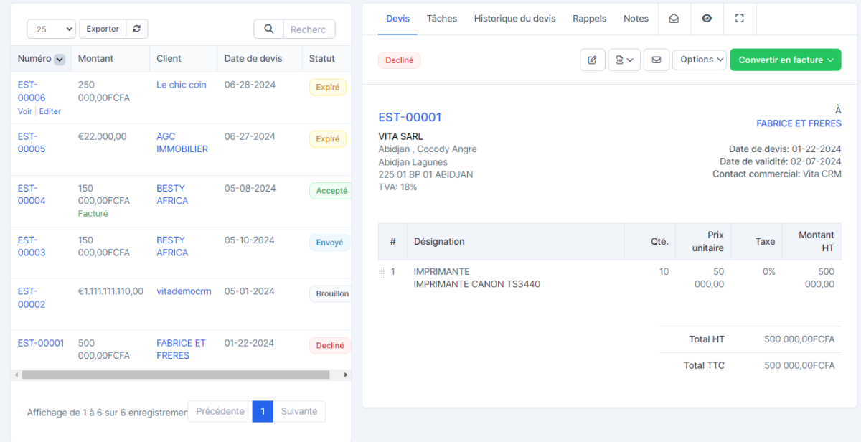Switch to the Tâches tab
The image size is (861, 442).
click(x=441, y=19)
